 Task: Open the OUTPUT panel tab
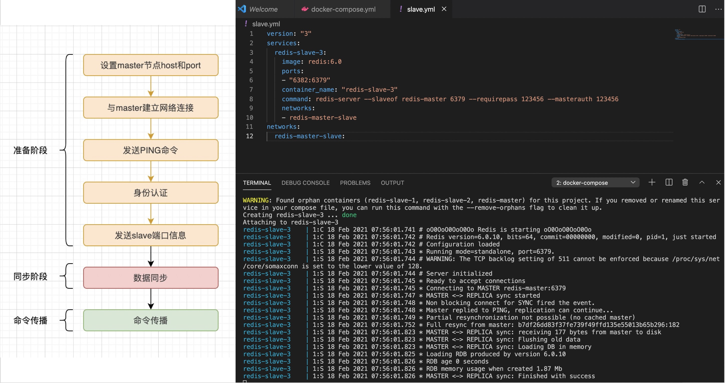tap(392, 183)
